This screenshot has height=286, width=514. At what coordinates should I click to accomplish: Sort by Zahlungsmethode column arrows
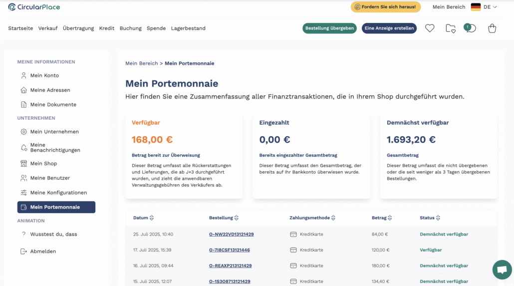[x=333, y=218]
